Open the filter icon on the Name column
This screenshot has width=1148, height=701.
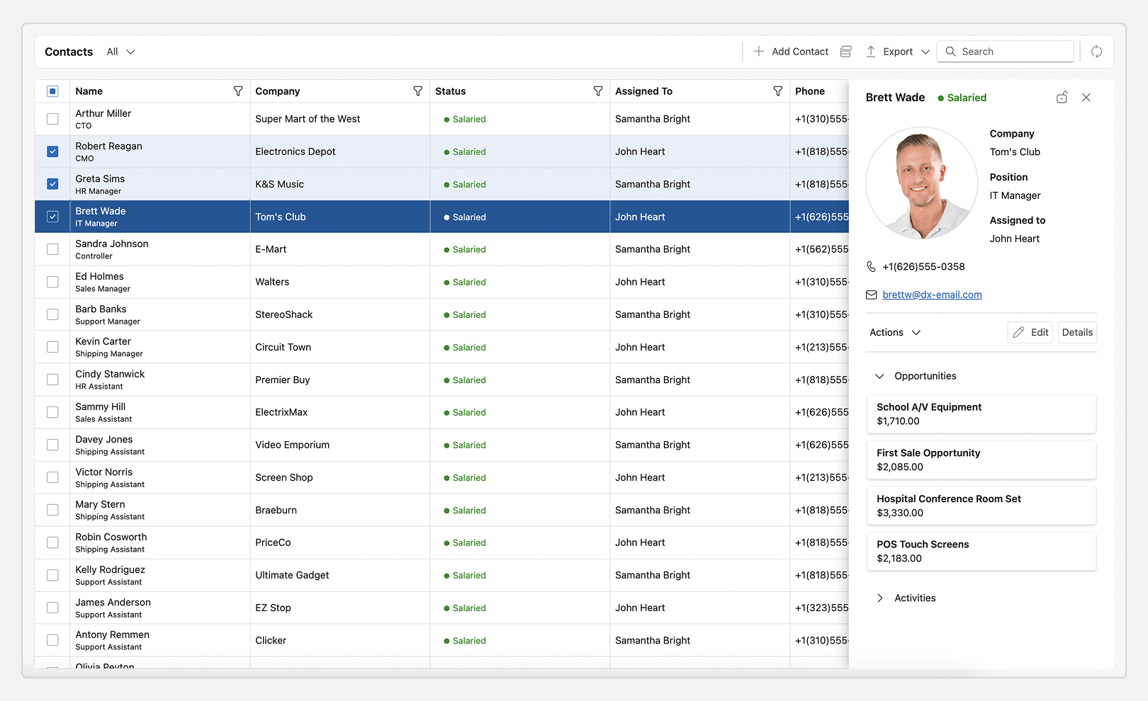coord(238,91)
